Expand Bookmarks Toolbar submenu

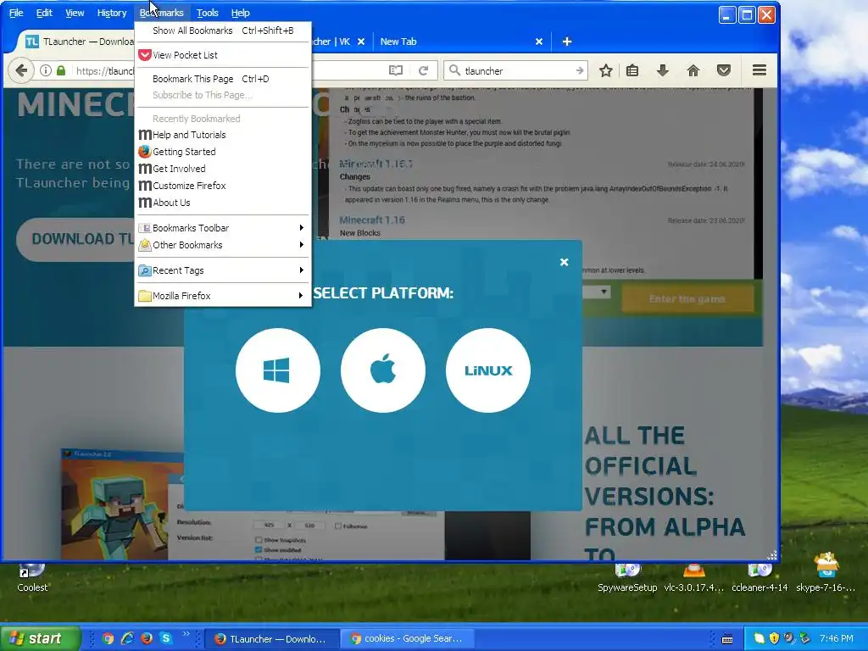(223, 228)
